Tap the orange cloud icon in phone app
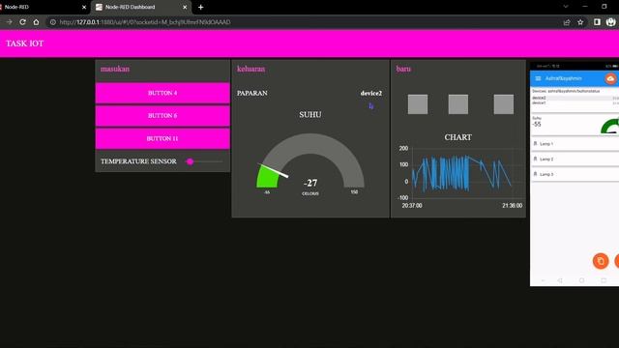 [610, 78]
